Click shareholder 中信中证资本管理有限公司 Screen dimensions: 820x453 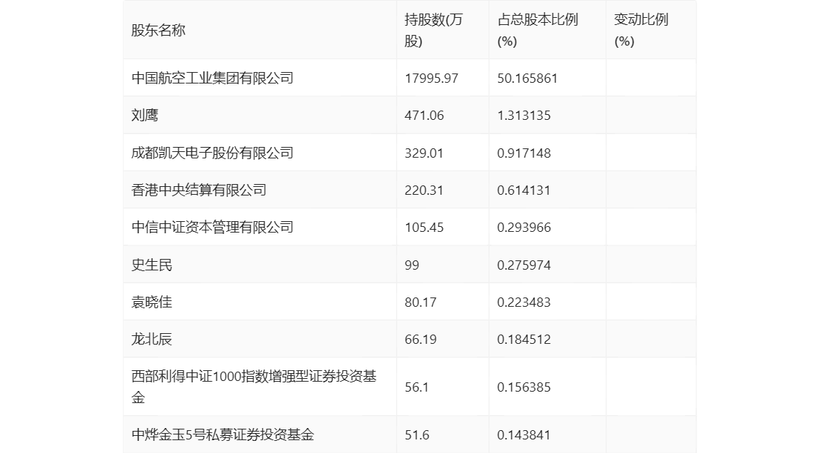pyautogui.click(x=212, y=227)
